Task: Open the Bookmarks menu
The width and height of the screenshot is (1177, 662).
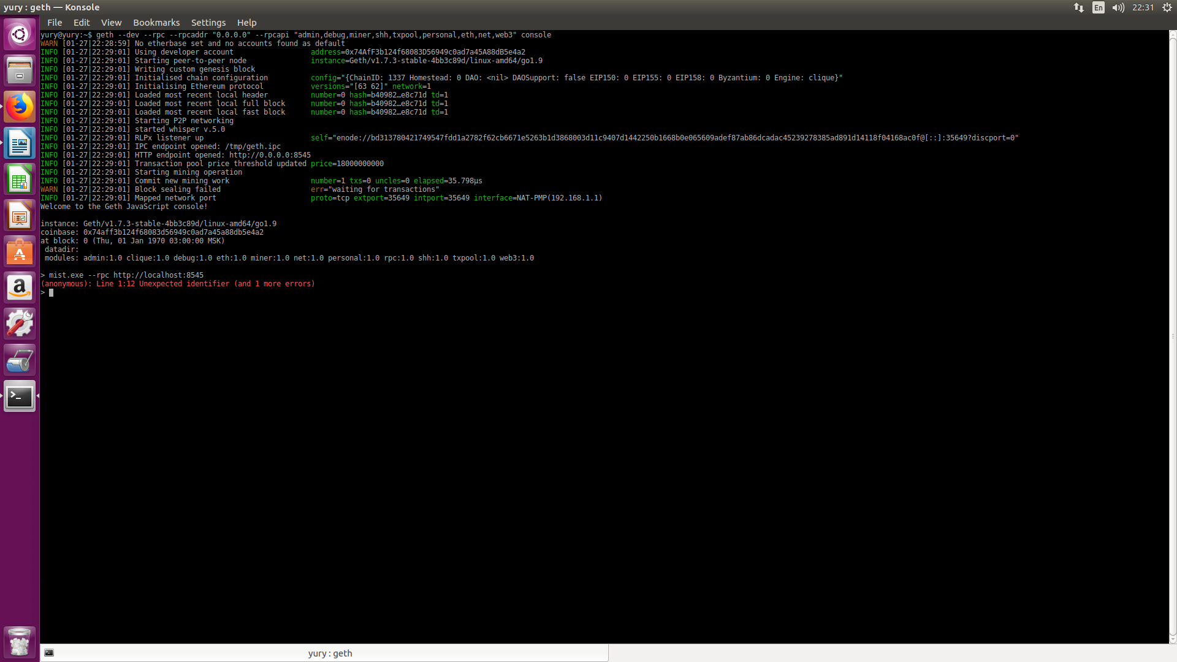Action: click(x=156, y=23)
